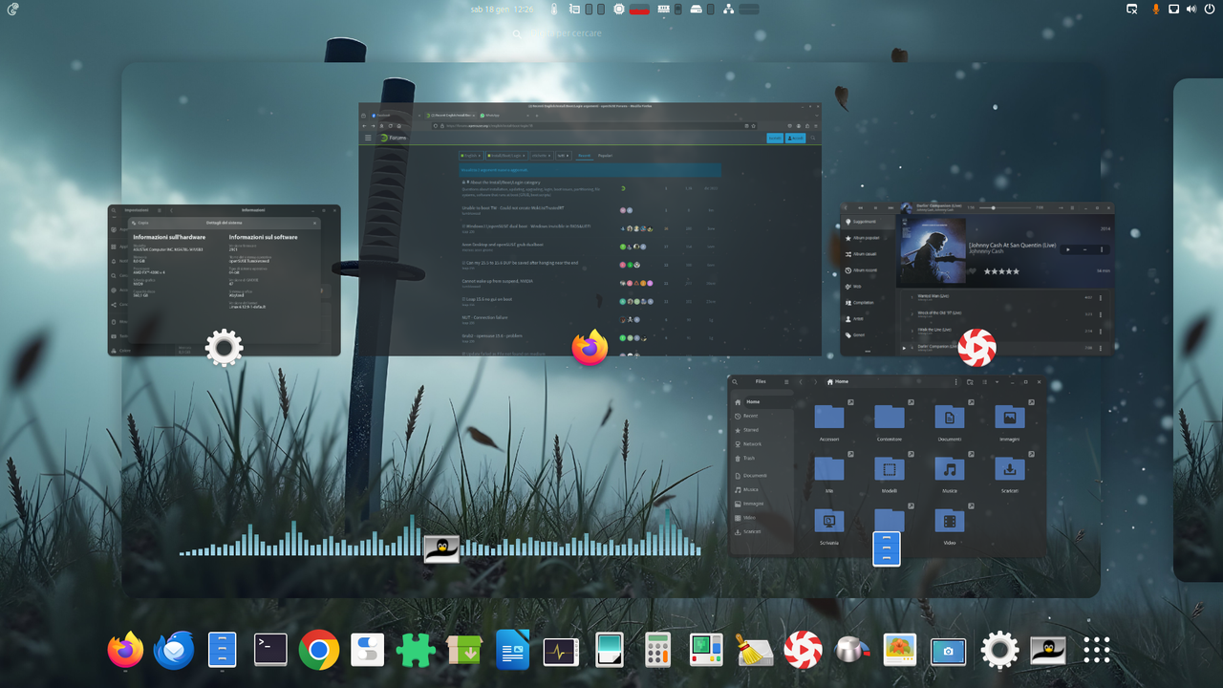Select "Compilation" in the Lollypop sidebar
Viewport: 1223px width, 688px height.
pos(864,303)
